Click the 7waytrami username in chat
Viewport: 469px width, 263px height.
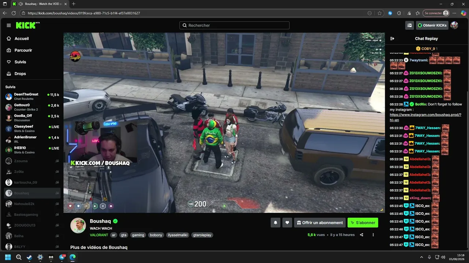coord(418,60)
